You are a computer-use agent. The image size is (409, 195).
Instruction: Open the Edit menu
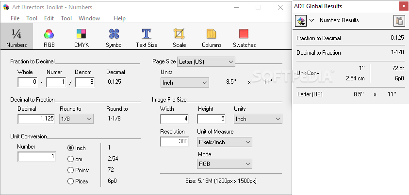coord(49,18)
